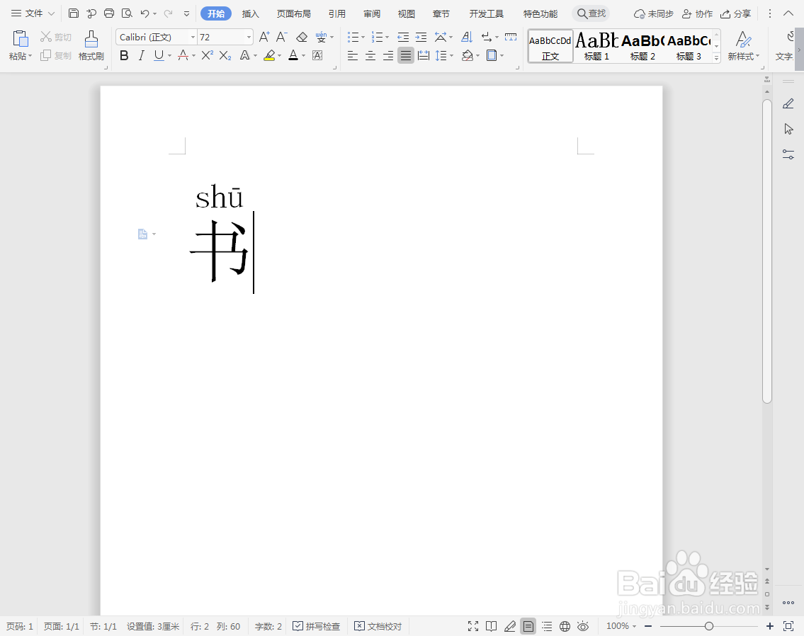This screenshot has width=804, height=636.
Task: Toggle 拼写检查 spell check
Action: point(317,626)
